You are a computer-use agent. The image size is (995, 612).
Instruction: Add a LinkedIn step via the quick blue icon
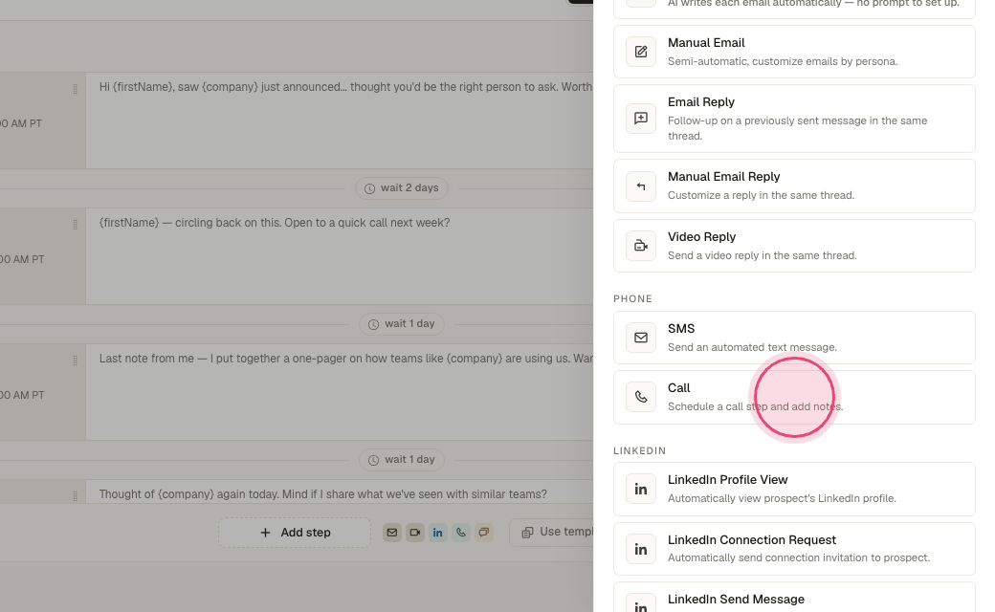click(438, 533)
